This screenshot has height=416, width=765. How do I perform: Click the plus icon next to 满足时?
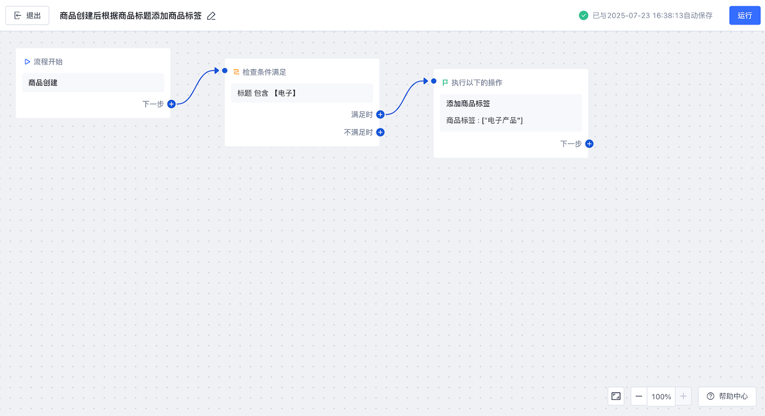380,114
